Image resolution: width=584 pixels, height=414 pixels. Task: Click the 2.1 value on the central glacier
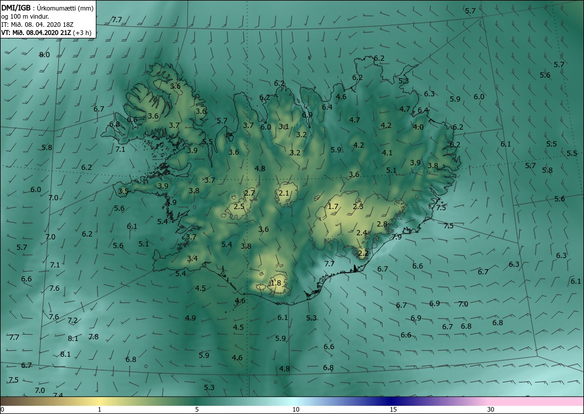[x=284, y=193]
